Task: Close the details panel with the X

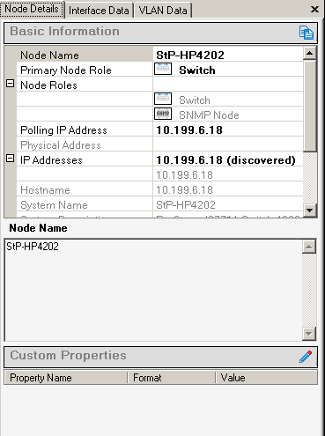Action: [314, 10]
